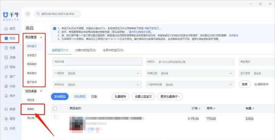275x140 pixels.
Task: Open the 审核状态 review status dropdown
Action: tap(97, 85)
